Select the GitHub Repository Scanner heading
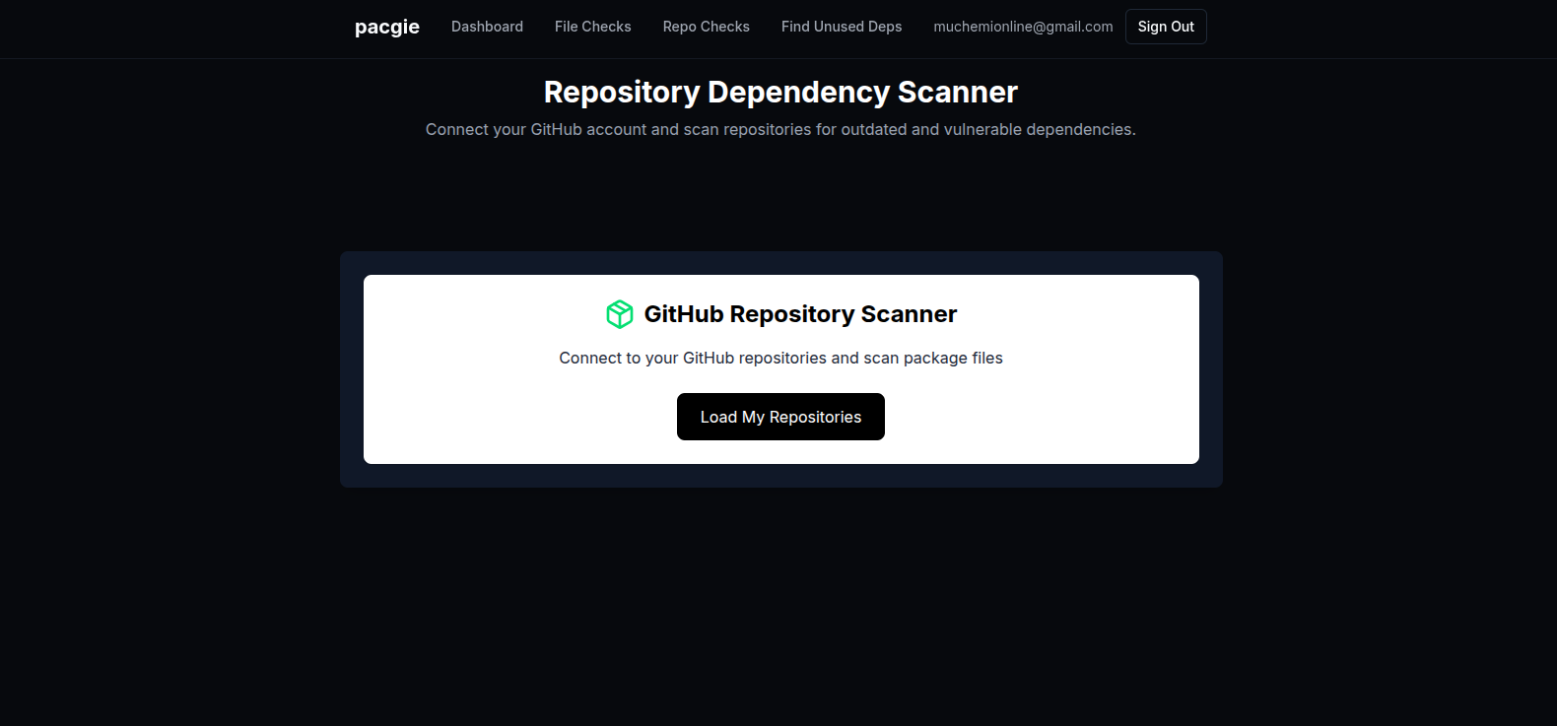This screenshot has width=1557, height=726. pyautogui.click(x=800, y=314)
